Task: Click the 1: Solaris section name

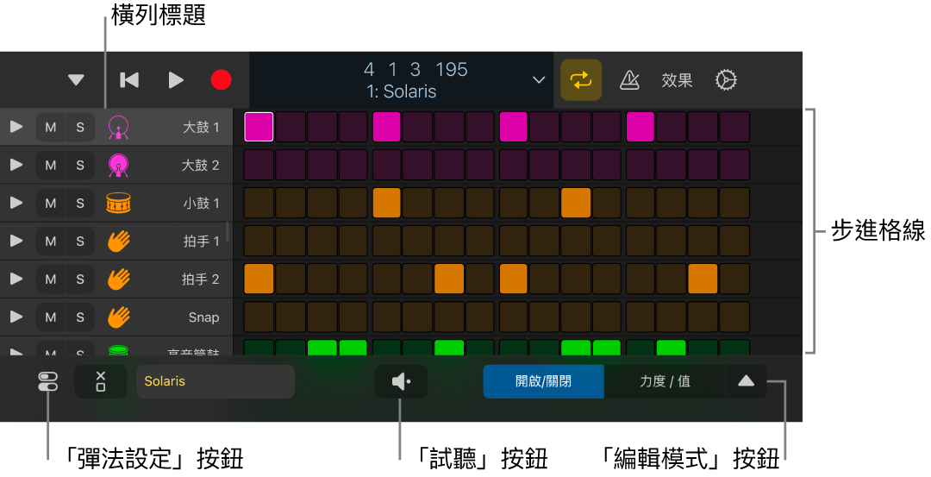Action: pos(402,91)
